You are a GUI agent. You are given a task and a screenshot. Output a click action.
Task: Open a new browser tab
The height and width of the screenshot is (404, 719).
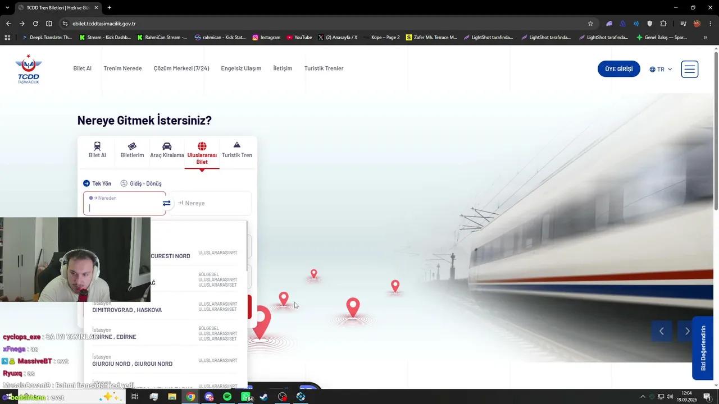pyautogui.click(x=110, y=8)
